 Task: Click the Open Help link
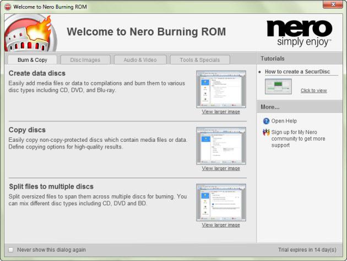[x=284, y=121]
